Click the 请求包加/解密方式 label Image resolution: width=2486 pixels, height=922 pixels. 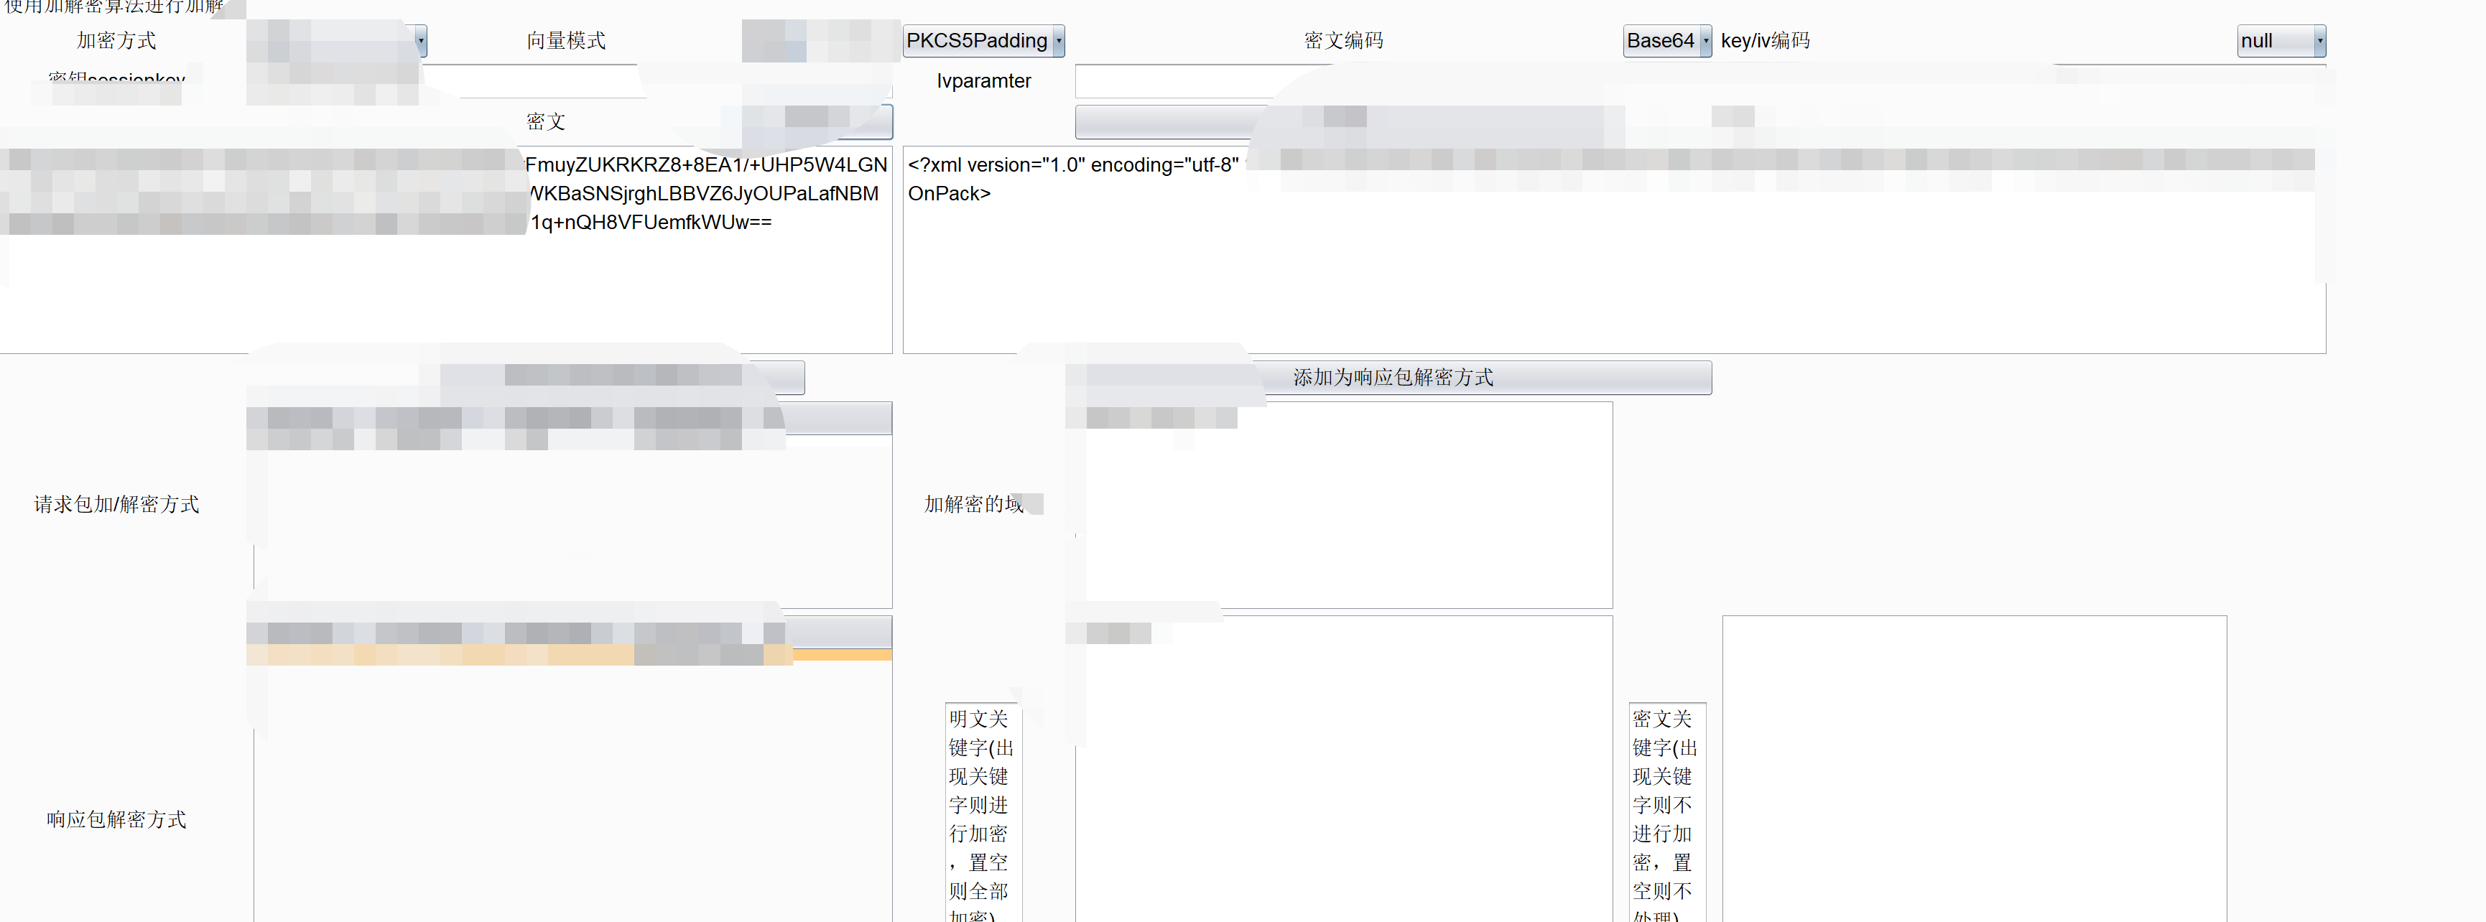pyautogui.click(x=116, y=504)
